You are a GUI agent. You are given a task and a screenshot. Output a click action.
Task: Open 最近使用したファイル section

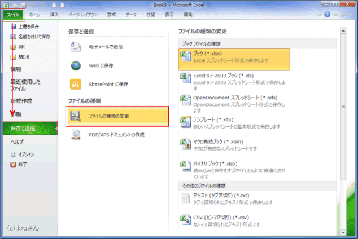tap(25, 85)
